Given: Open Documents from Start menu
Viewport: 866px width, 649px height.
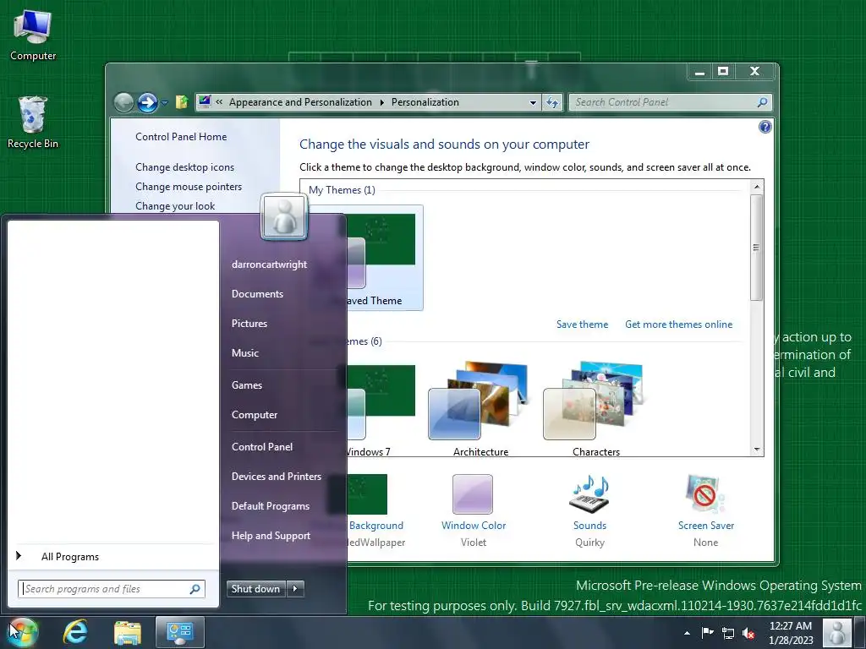Looking at the screenshot, I should point(257,294).
